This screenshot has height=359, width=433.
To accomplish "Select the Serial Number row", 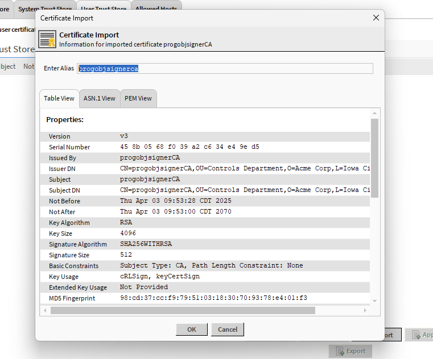I will [205, 147].
